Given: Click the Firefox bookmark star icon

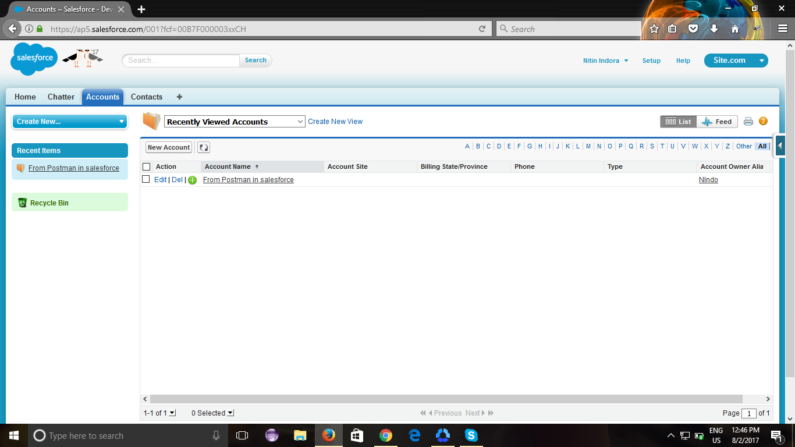Looking at the screenshot, I should pyautogui.click(x=654, y=29).
